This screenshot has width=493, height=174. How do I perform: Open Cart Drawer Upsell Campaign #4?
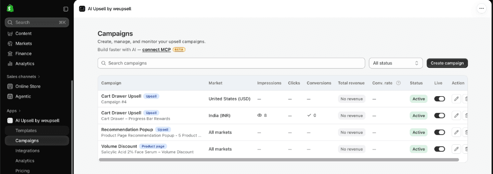[121, 96]
